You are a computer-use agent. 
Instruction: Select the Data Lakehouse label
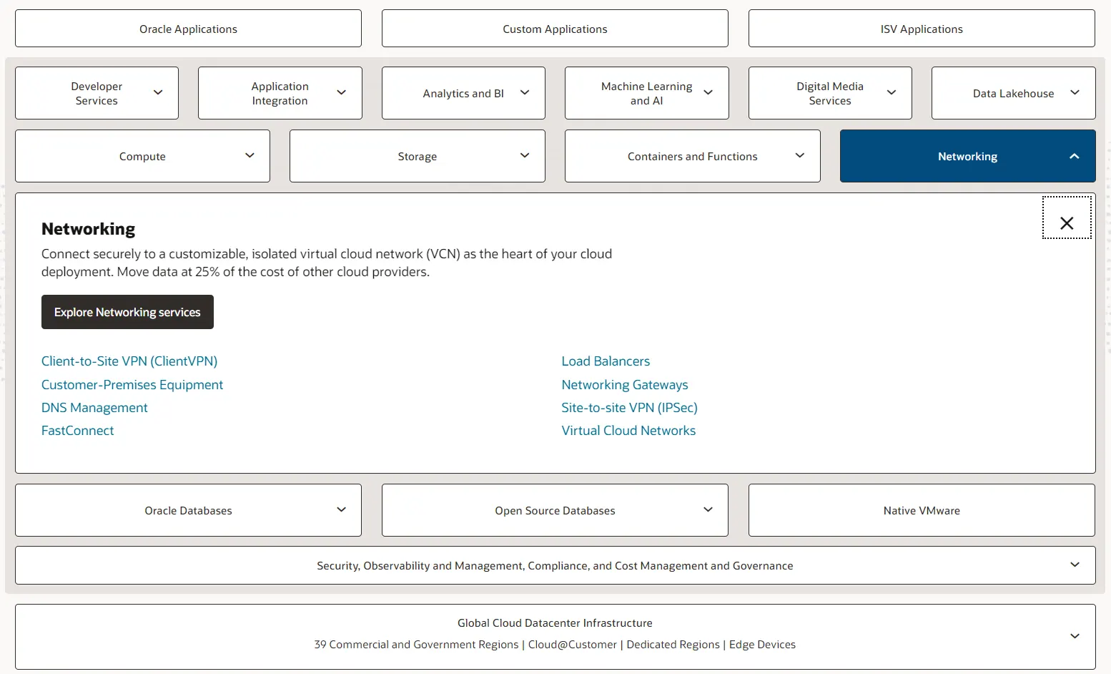[x=1013, y=94]
